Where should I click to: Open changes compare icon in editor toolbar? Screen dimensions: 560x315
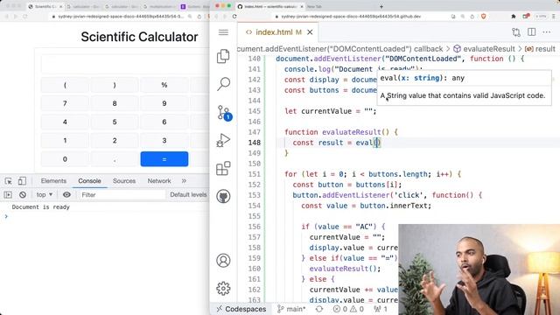click(x=516, y=32)
